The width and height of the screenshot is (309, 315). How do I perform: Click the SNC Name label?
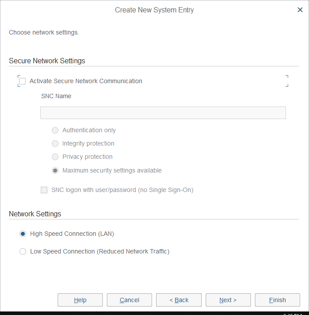(56, 96)
